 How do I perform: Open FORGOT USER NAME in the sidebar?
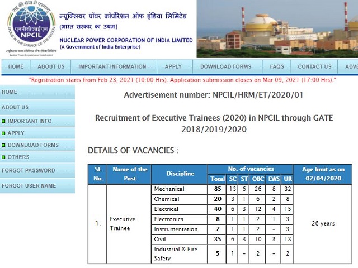point(37,186)
